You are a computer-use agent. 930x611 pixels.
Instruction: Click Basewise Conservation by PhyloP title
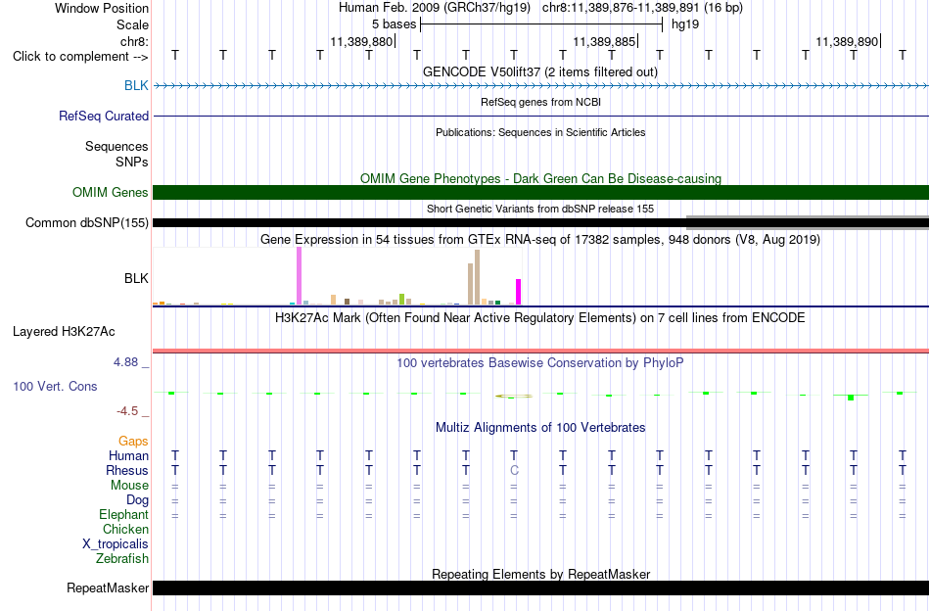540,362
